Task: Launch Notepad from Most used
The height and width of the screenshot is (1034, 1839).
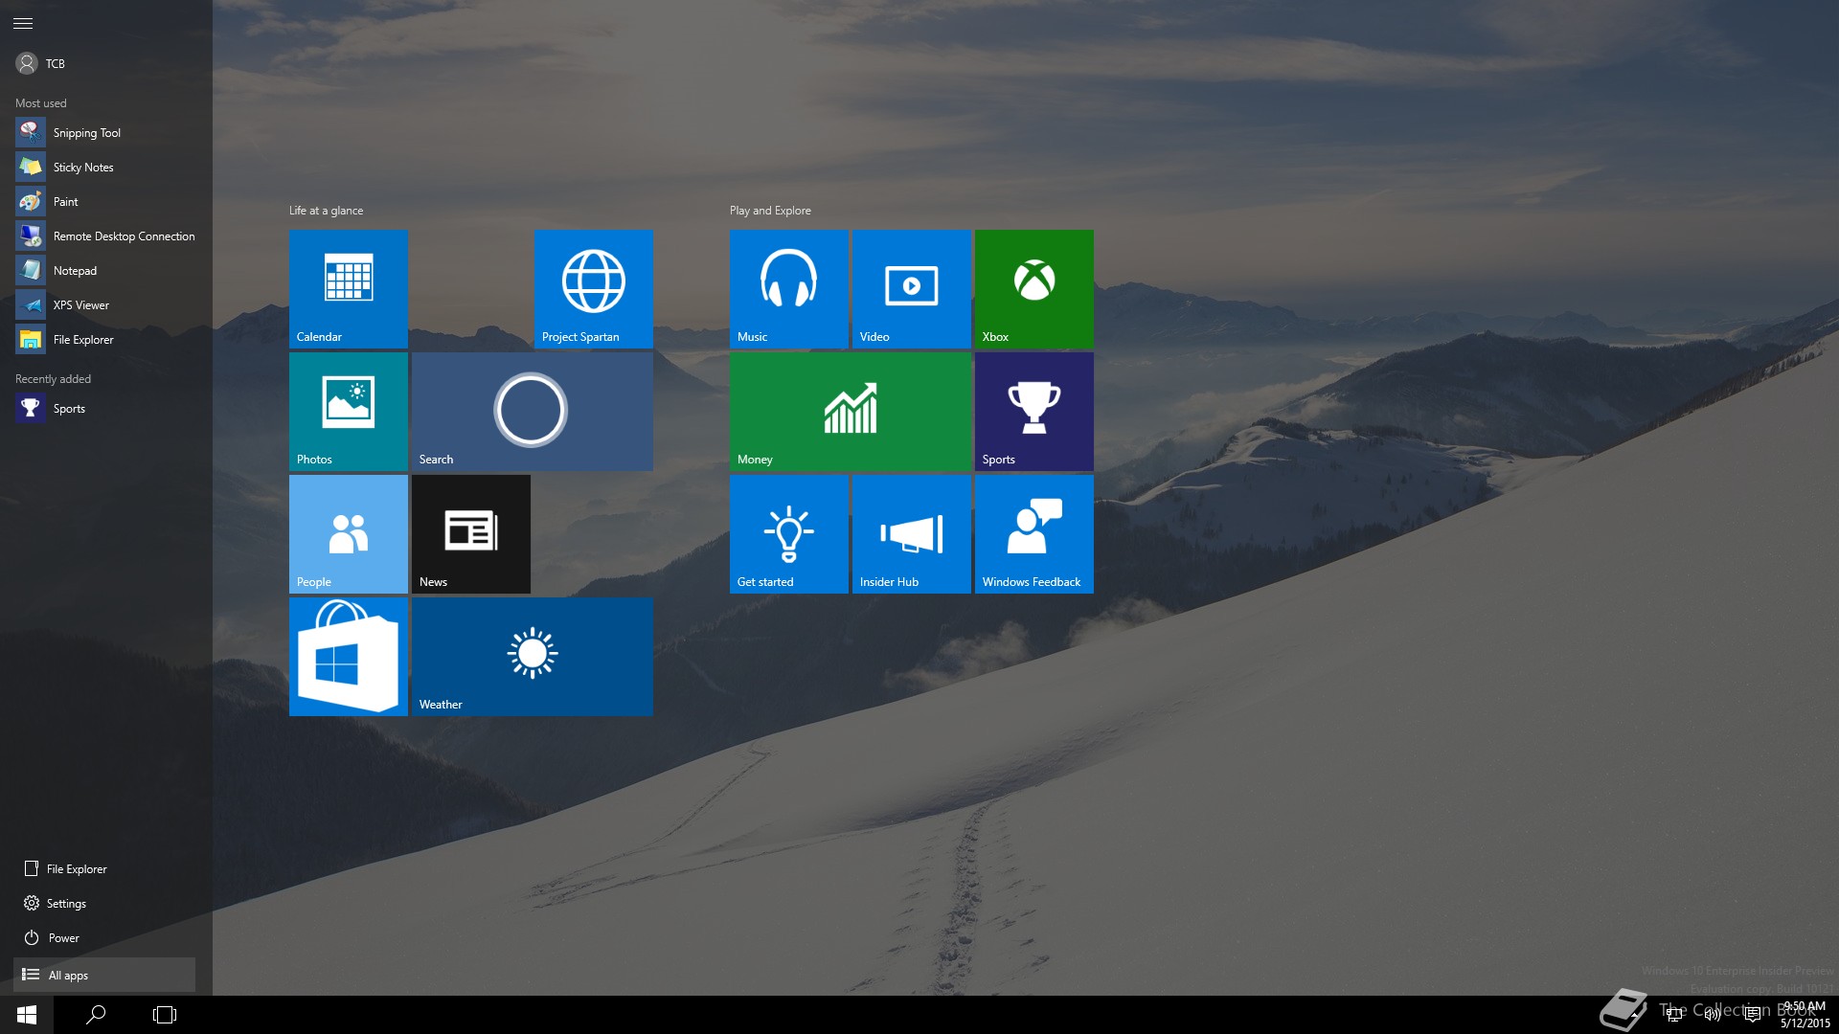Action: click(x=105, y=271)
